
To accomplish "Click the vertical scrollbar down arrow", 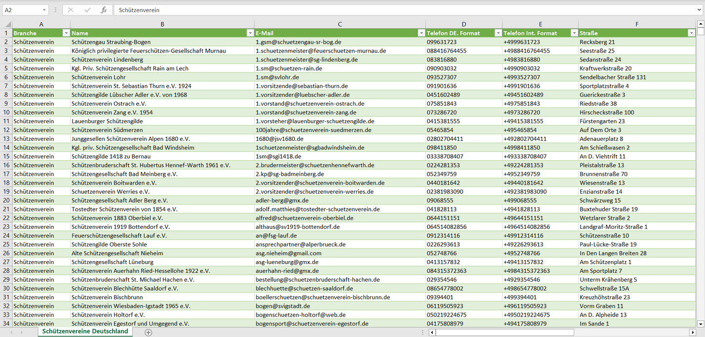I will (701, 323).
